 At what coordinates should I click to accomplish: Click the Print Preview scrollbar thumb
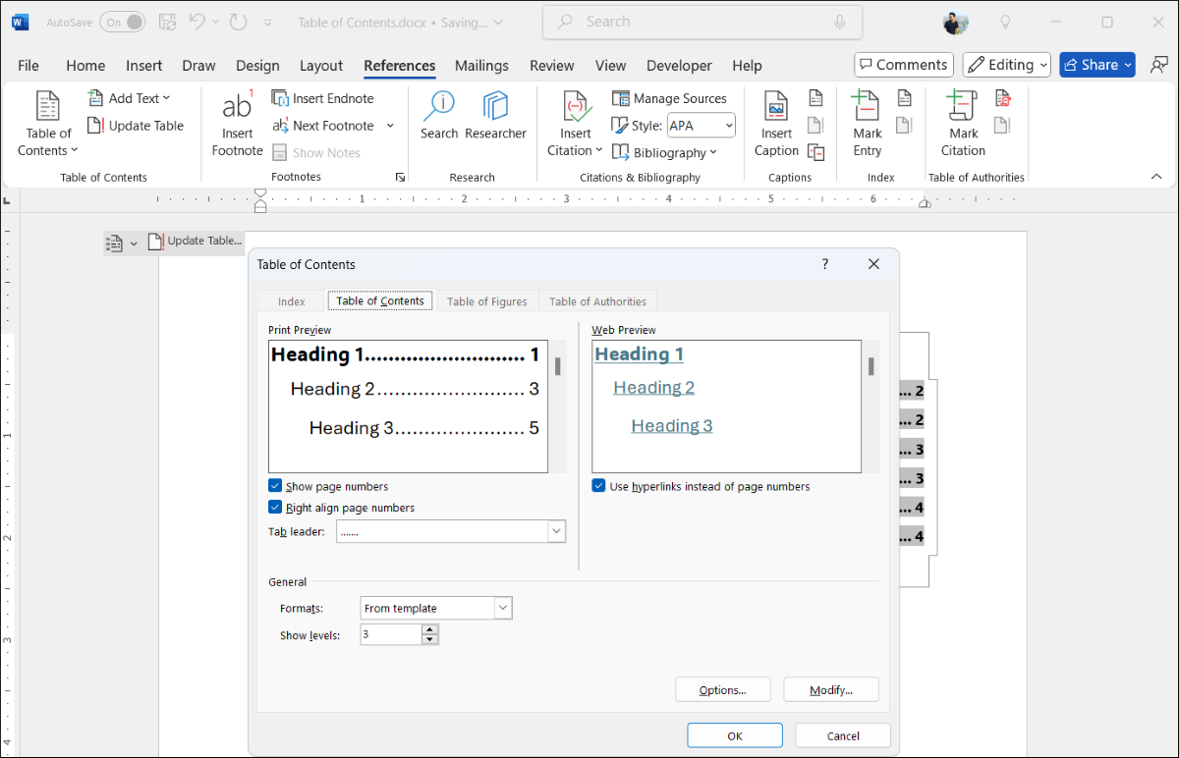[557, 366]
